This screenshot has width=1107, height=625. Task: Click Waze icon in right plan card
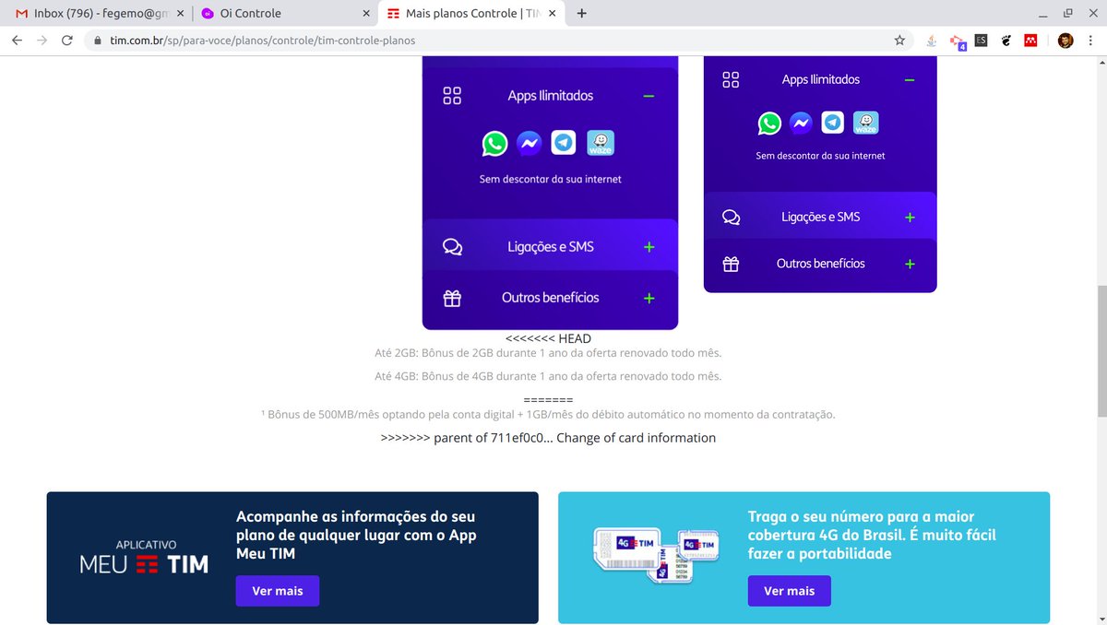point(865,123)
